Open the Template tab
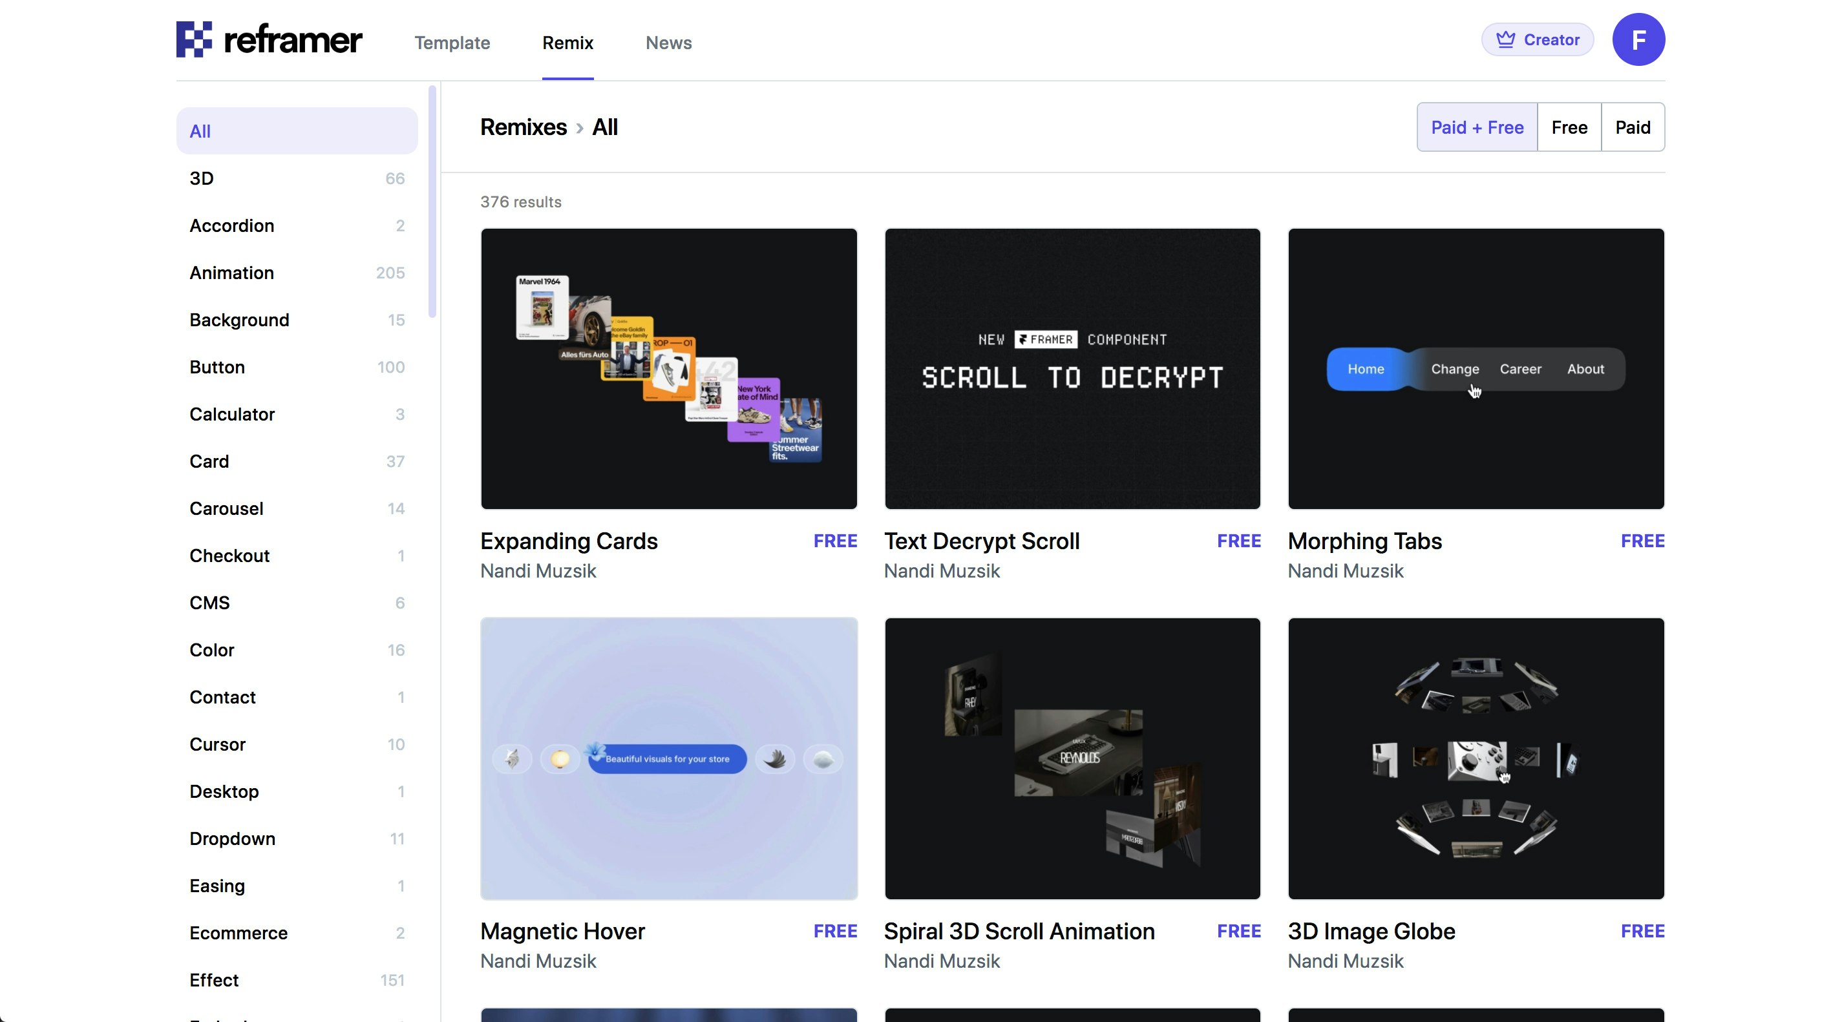1842x1022 pixels. pos(452,43)
